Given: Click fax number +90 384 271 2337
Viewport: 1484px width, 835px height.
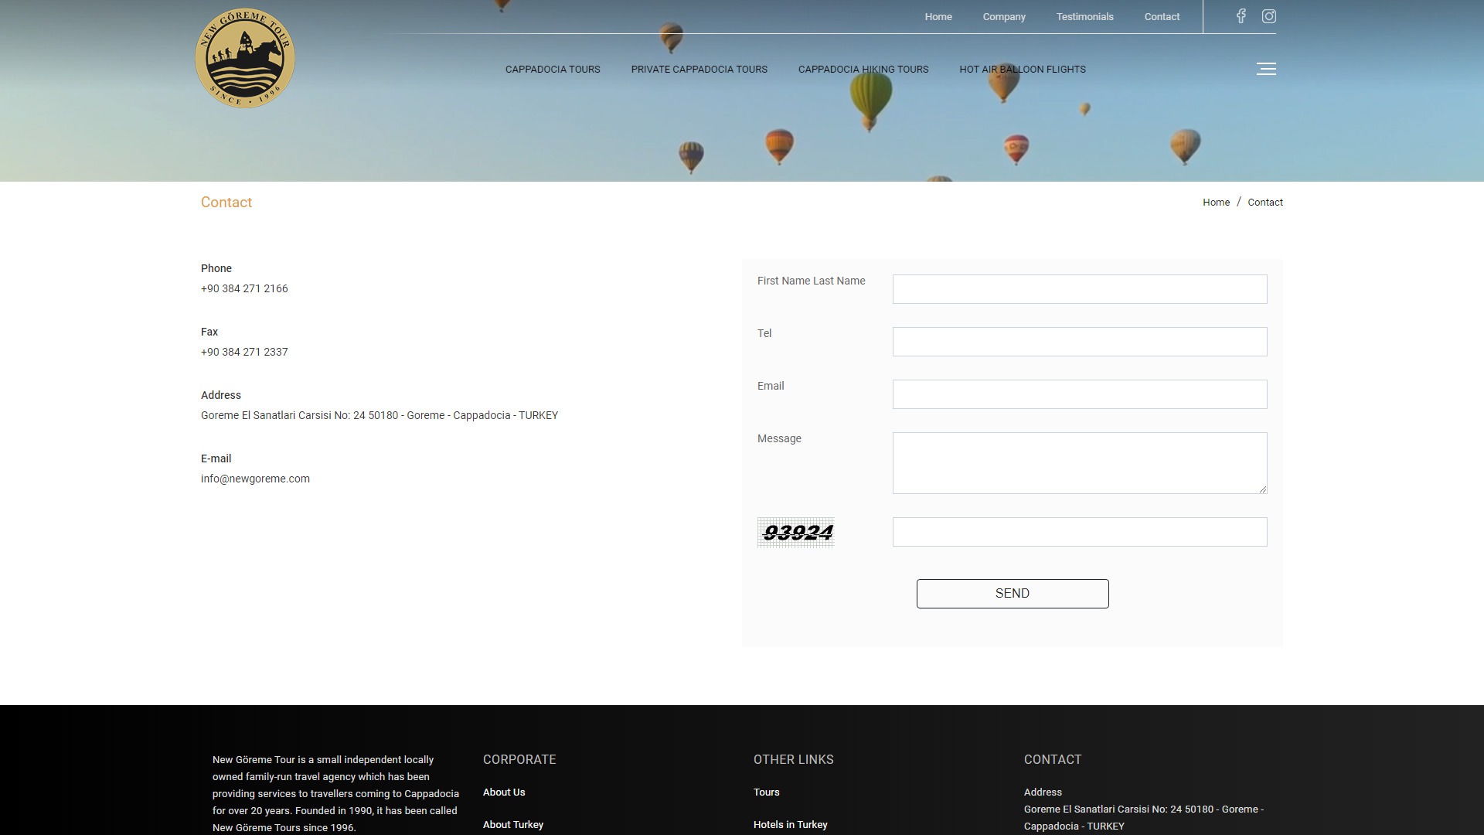Looking at the screenshot, I should click(x=244, y=352).
